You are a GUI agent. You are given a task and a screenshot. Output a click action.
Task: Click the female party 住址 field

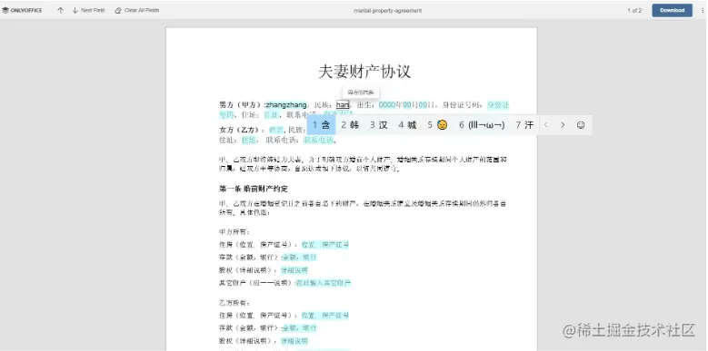click(248, 141)
